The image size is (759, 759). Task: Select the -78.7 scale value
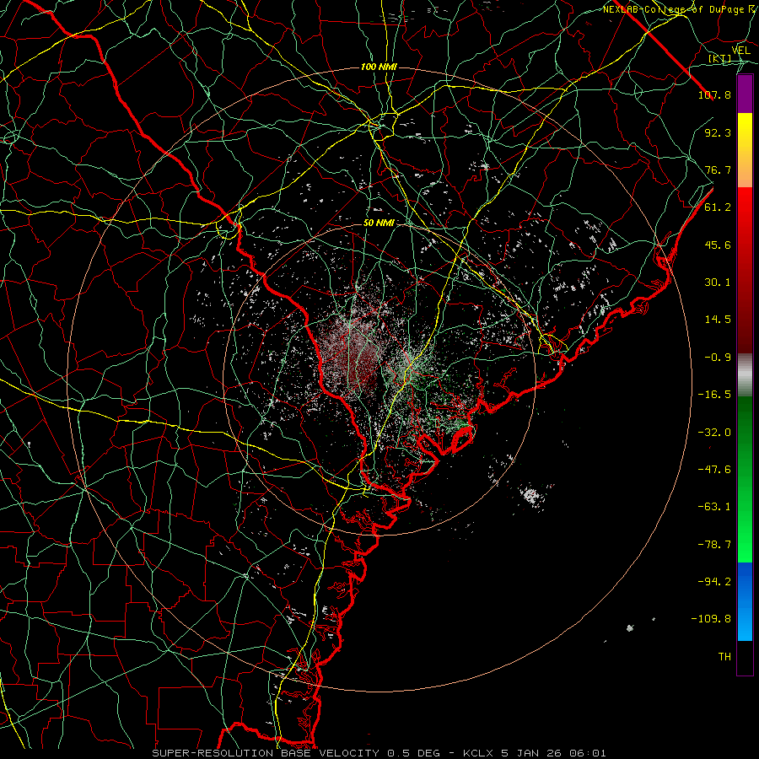[x=714, y=545]
